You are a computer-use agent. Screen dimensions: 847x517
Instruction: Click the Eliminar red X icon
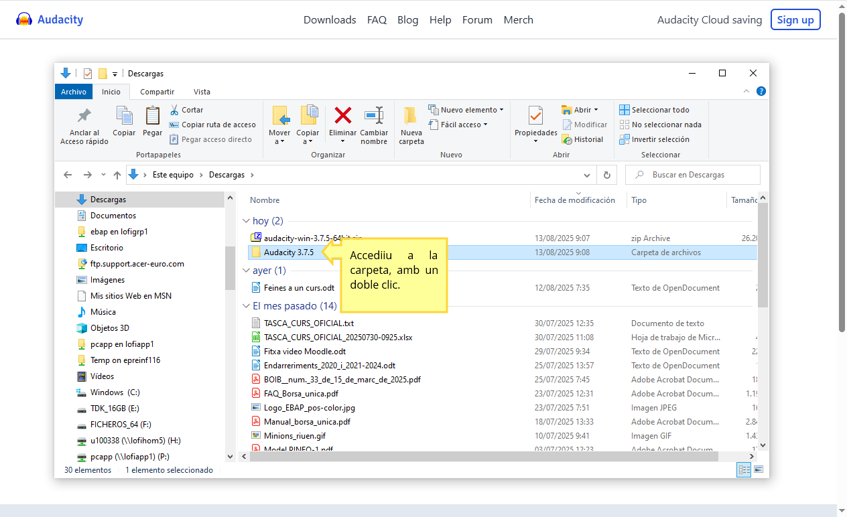[x=343, y=115]
